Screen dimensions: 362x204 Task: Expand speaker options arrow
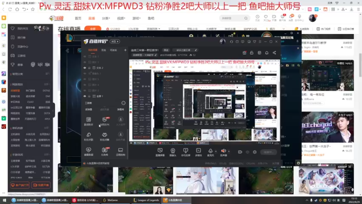[229, 151]
